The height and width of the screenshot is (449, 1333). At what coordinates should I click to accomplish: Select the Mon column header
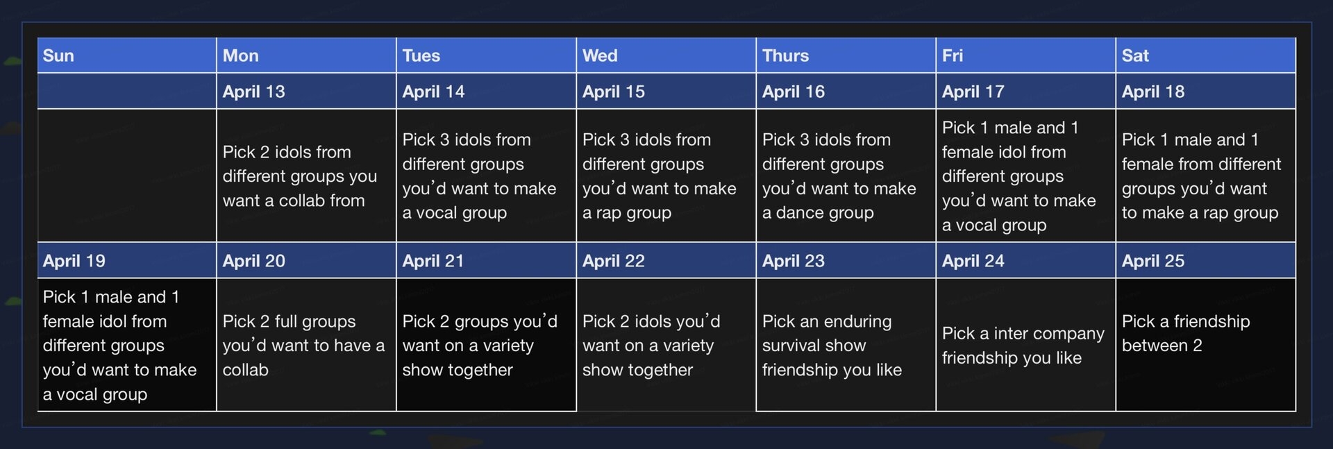pos(306,56)
